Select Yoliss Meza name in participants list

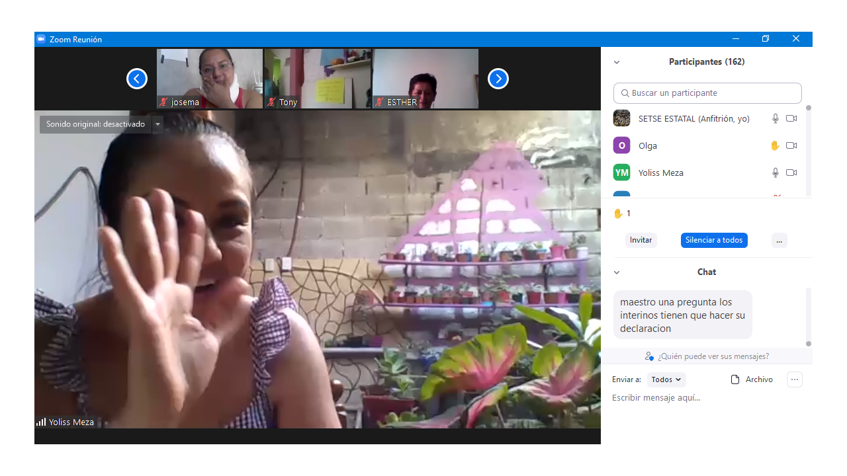661,173
